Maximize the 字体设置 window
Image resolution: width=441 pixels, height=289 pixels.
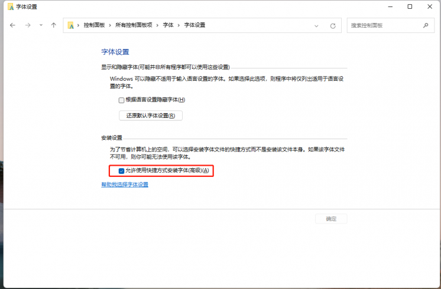click(x=410, y=6)
